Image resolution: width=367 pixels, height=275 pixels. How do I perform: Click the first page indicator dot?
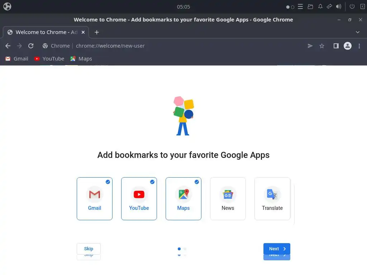pos(179,249)
